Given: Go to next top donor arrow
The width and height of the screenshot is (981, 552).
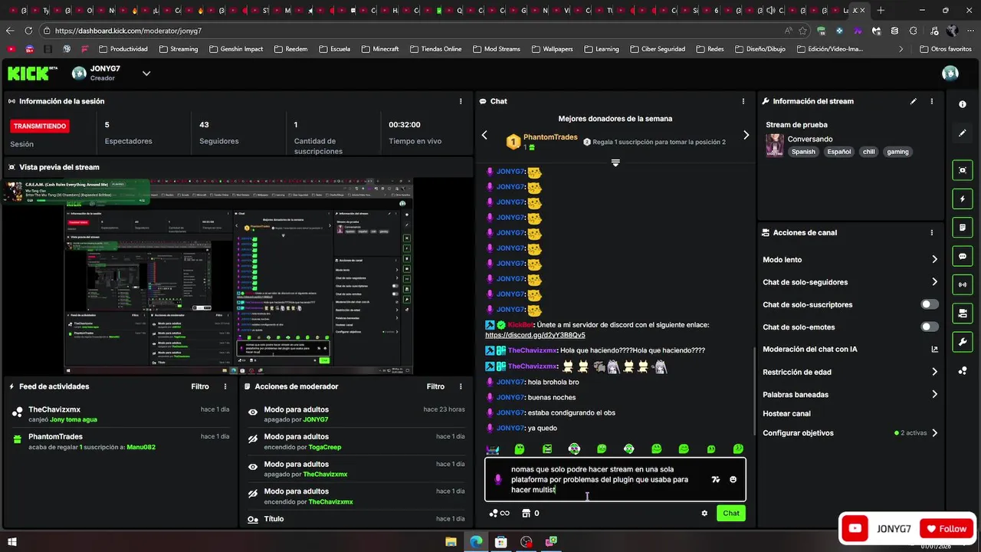Looking at the screenshot, I should click(746, 135).
